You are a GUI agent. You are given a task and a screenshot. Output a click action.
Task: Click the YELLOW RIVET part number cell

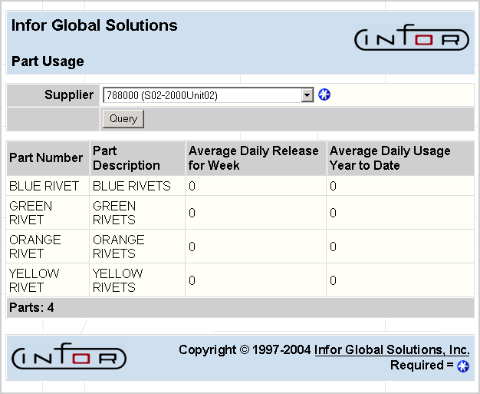click(x=35, y=280)
